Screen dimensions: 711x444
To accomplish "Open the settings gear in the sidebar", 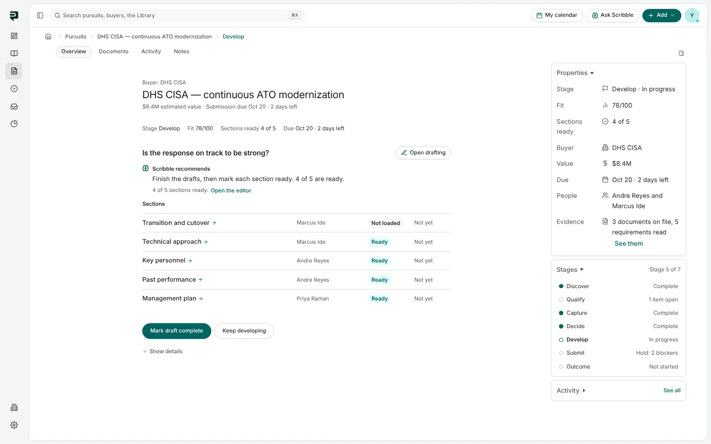I will coord(14,425).
